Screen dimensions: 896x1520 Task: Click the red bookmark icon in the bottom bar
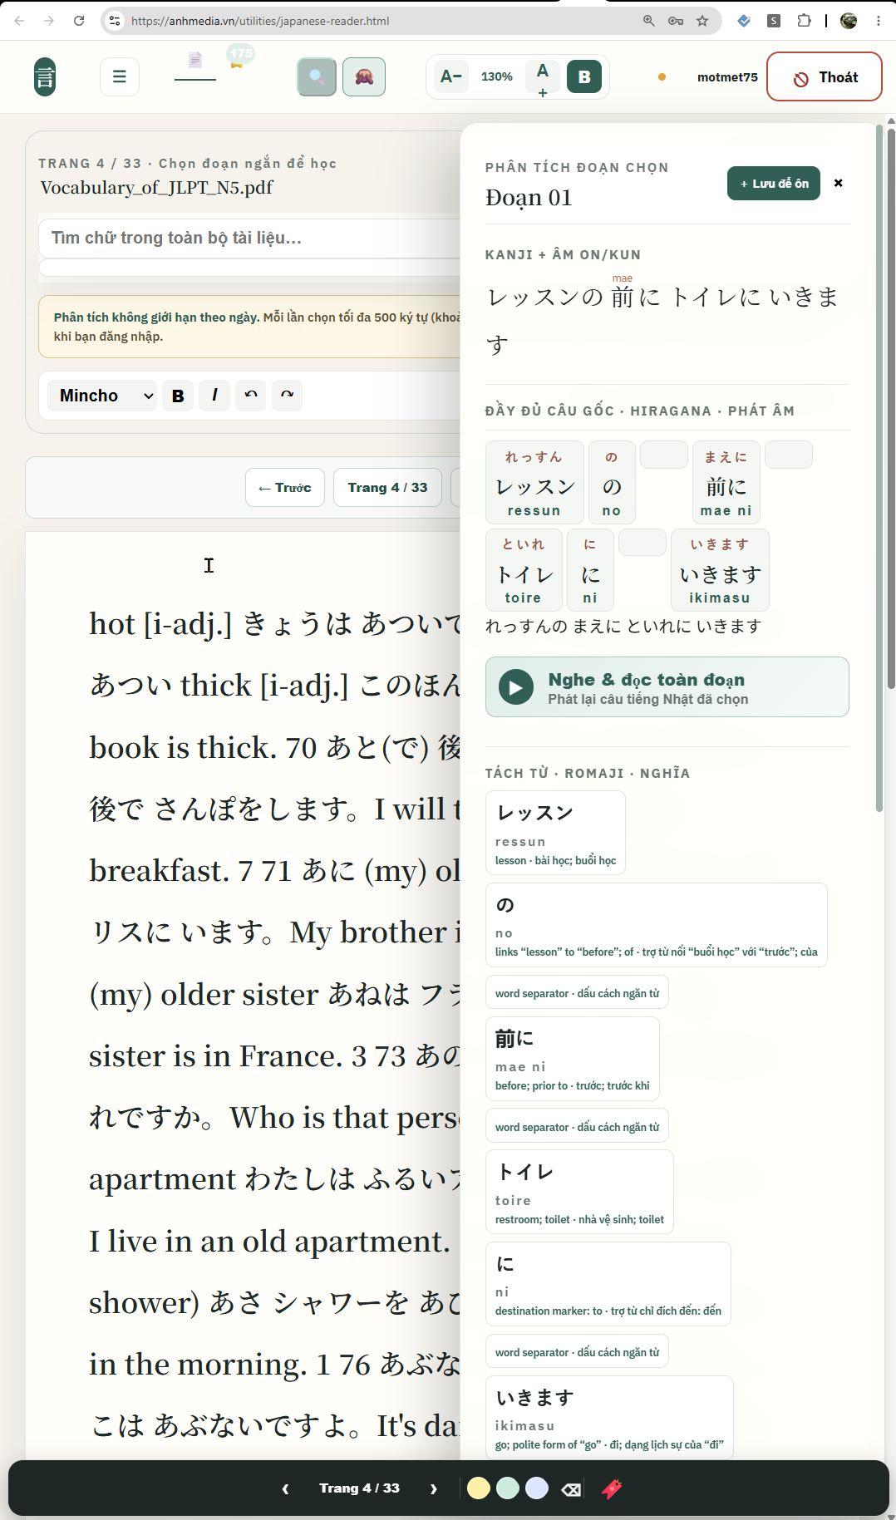(x=612, y=1488)
